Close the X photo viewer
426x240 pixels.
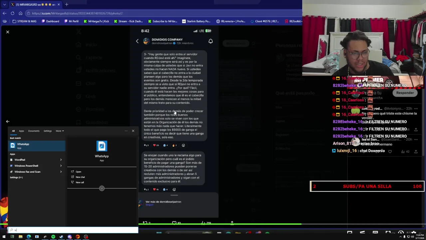tap(8, 32)
